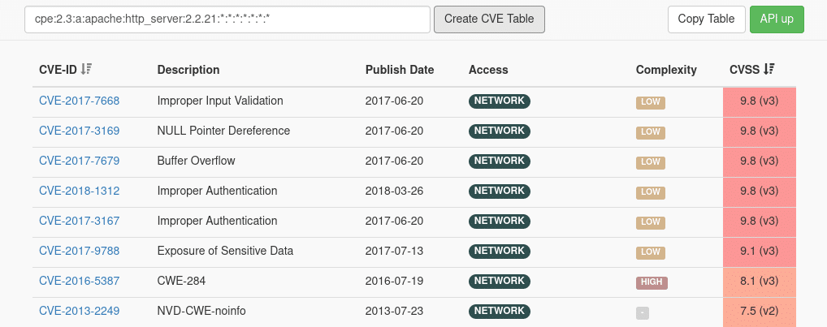
Task: Open the CVE-2017-3169 link
Action: point(79,131)
